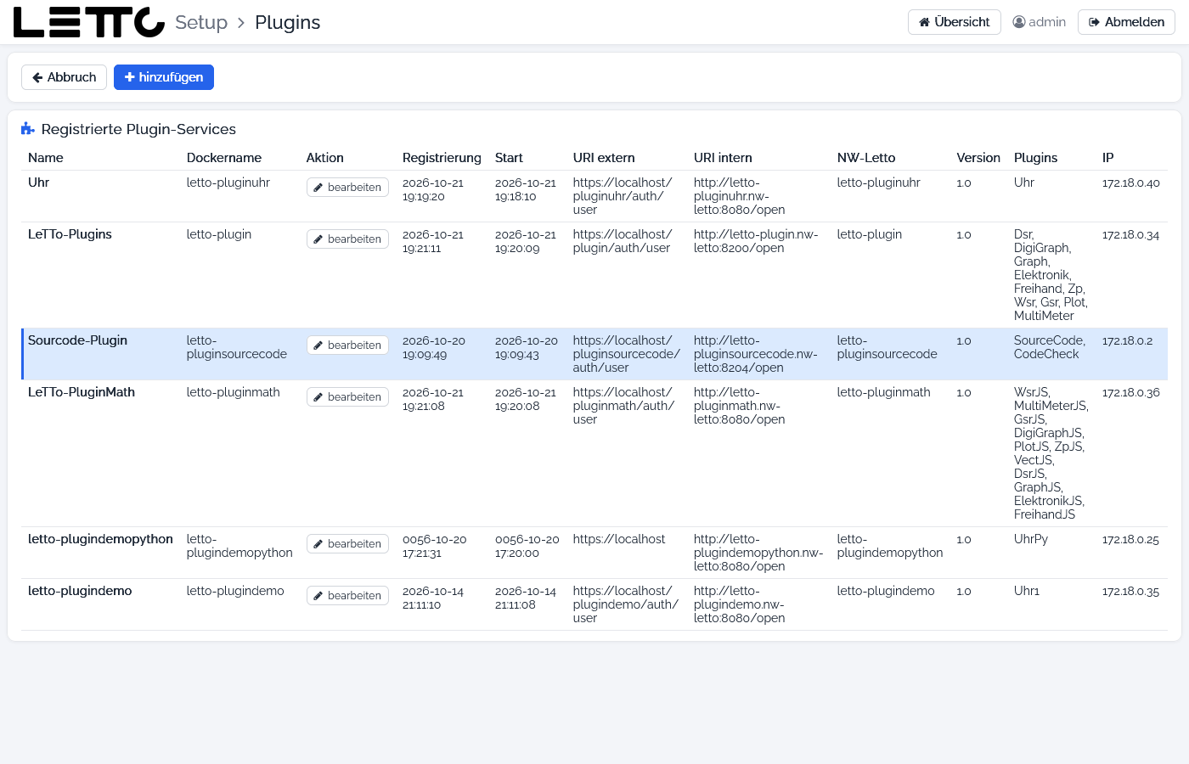Click the IP column header
Viewport: 1189px width, 764px height.
coord(1107,158)
